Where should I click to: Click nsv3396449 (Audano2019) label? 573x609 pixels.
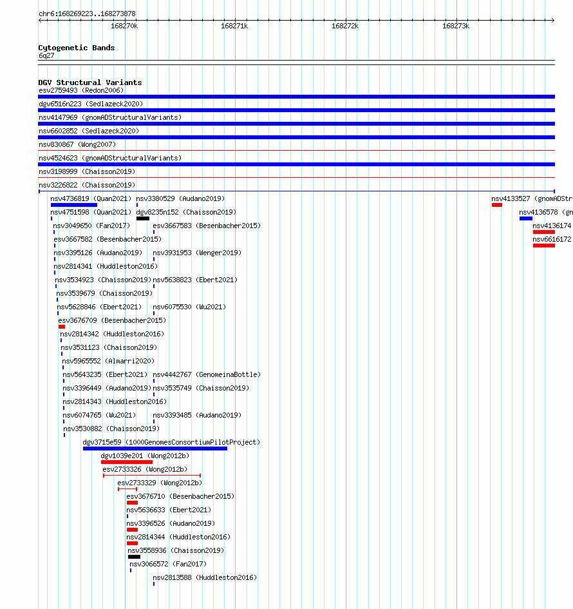point(107,389)
